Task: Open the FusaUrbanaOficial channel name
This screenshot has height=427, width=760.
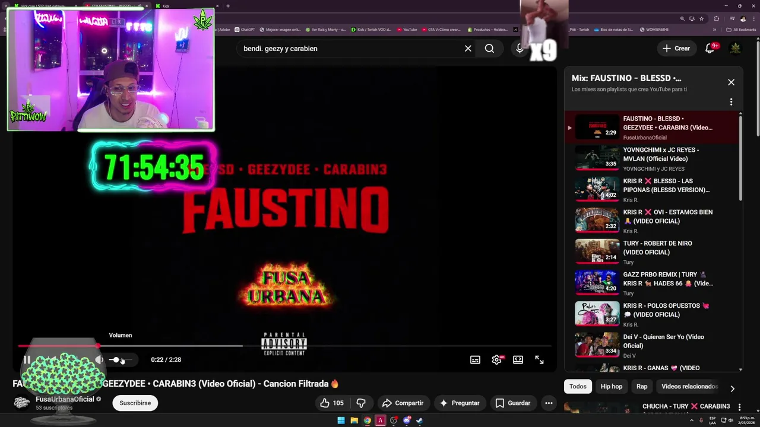Action: [65, 399]
